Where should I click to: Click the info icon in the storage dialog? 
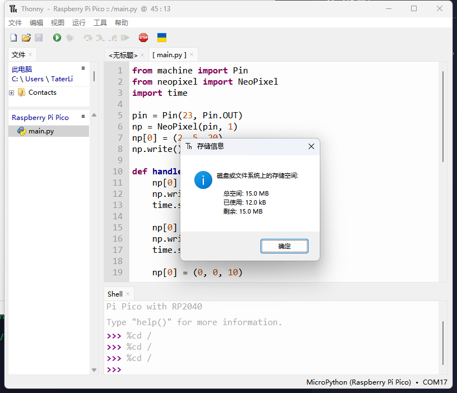point(203,180)
